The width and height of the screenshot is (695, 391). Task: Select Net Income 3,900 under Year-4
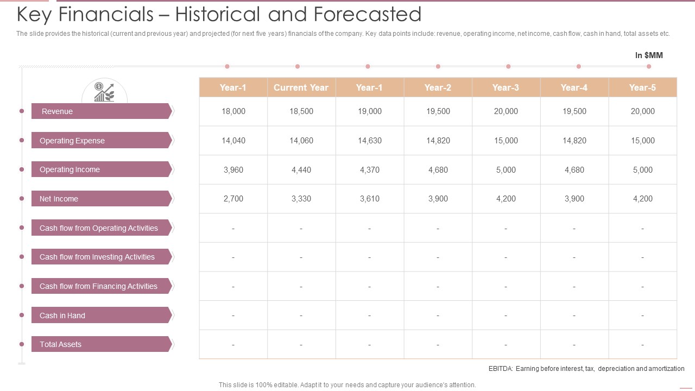click(574, 199)
